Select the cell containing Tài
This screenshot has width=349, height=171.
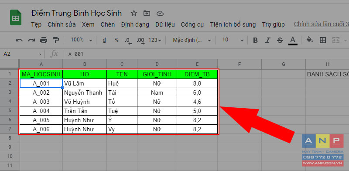(122, 92)
